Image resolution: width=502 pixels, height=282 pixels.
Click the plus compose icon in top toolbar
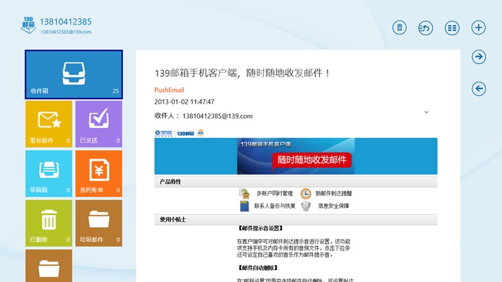click(478, 28)
